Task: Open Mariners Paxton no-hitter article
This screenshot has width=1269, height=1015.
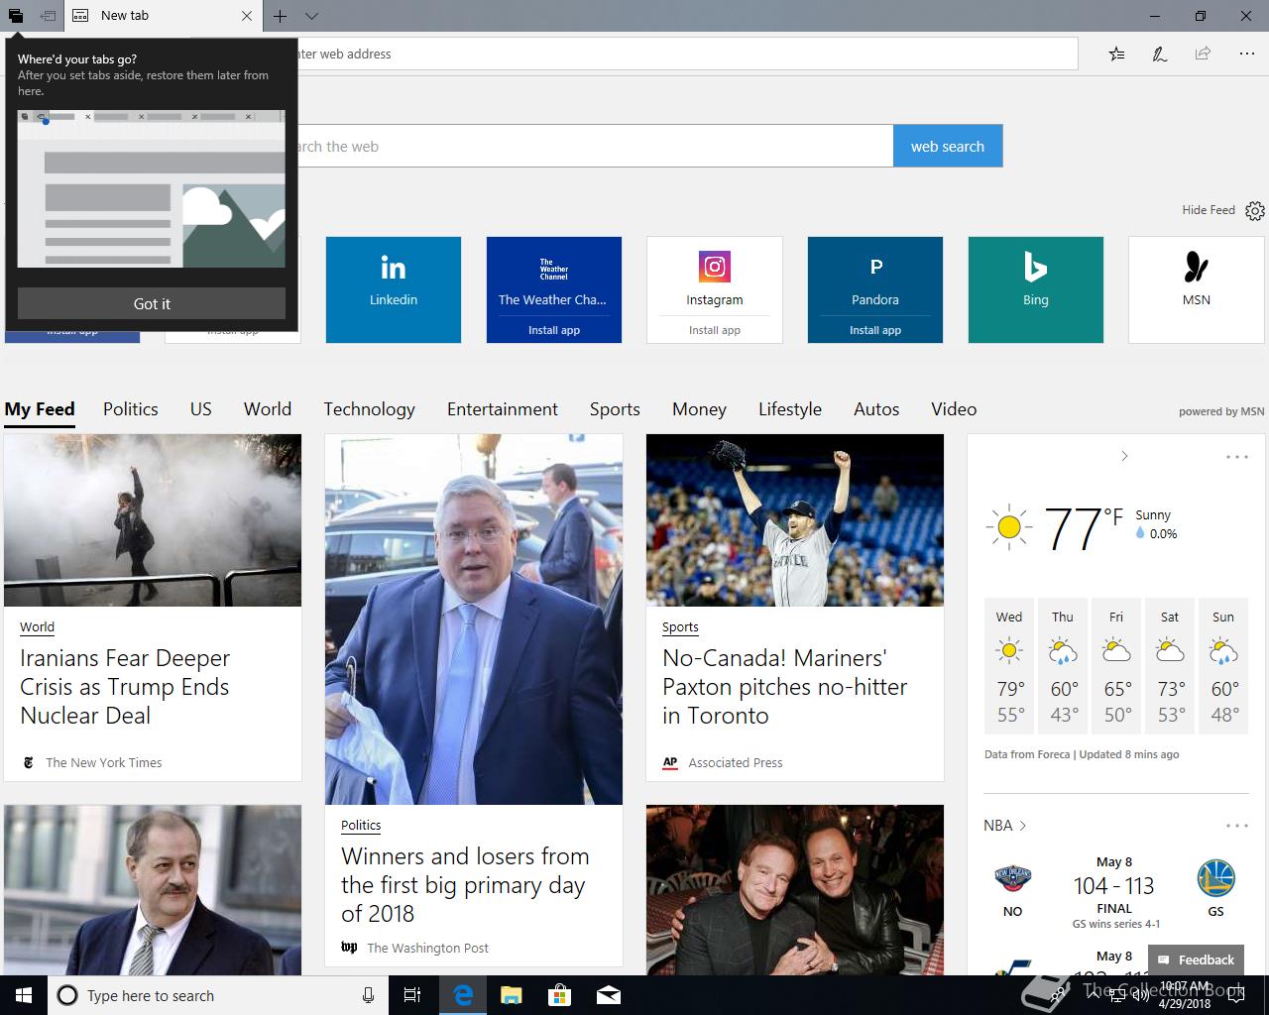Action: 785,687
